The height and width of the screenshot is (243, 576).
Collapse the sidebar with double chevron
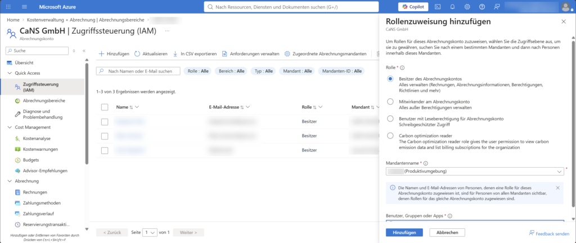pos(84,51)
